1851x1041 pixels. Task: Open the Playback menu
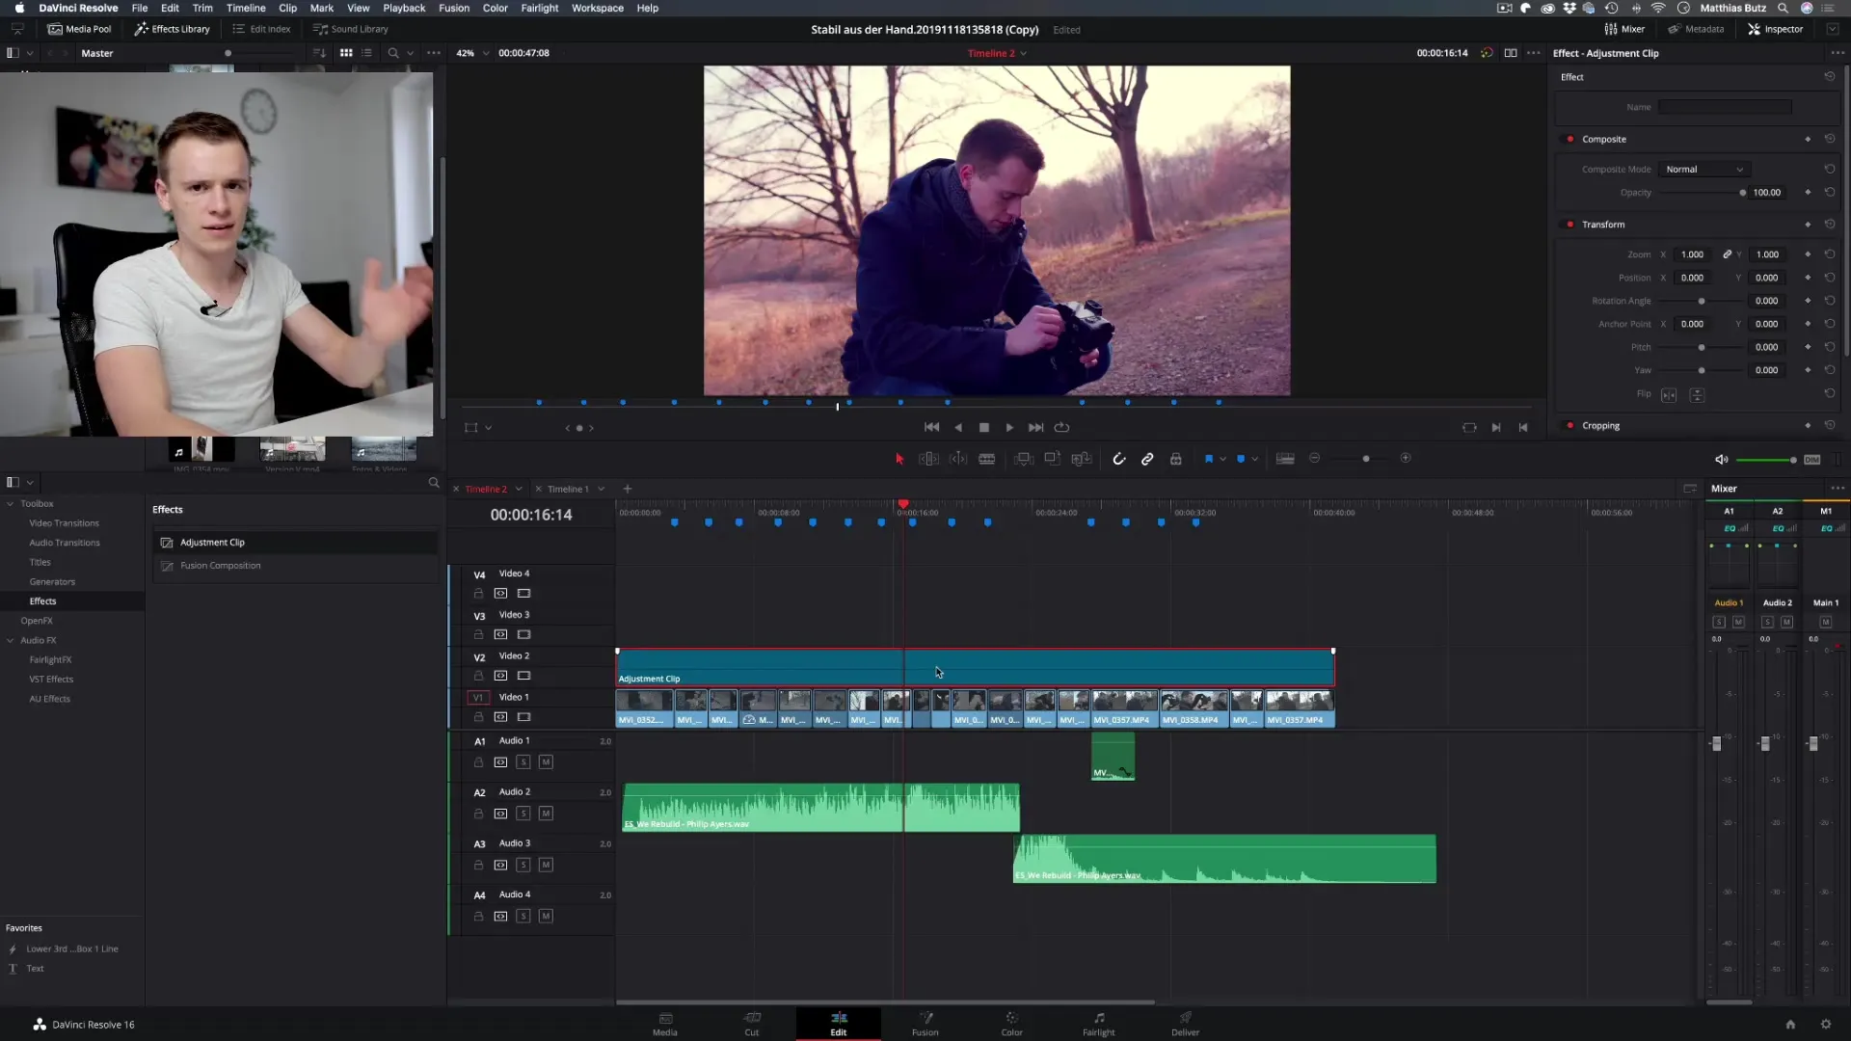404,8
